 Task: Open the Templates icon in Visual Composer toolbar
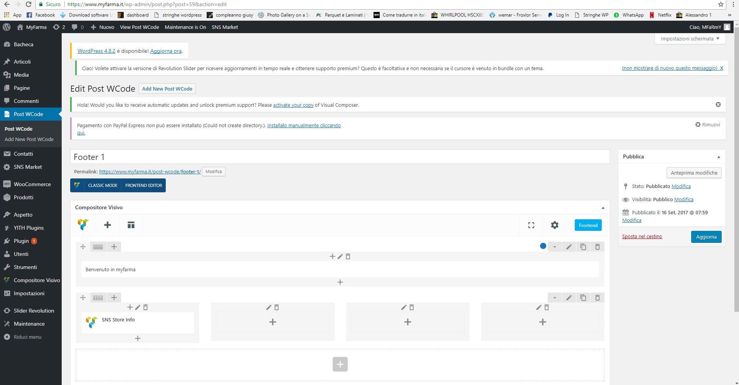point(131,225)
